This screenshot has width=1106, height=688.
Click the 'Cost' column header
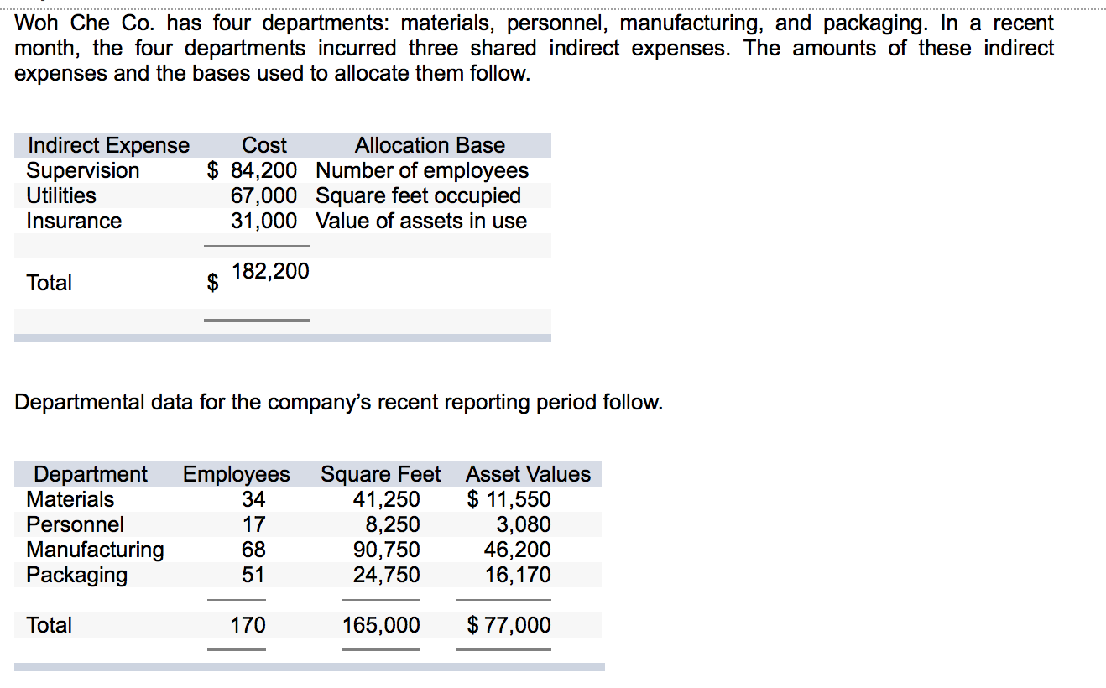tap(263, 145)
